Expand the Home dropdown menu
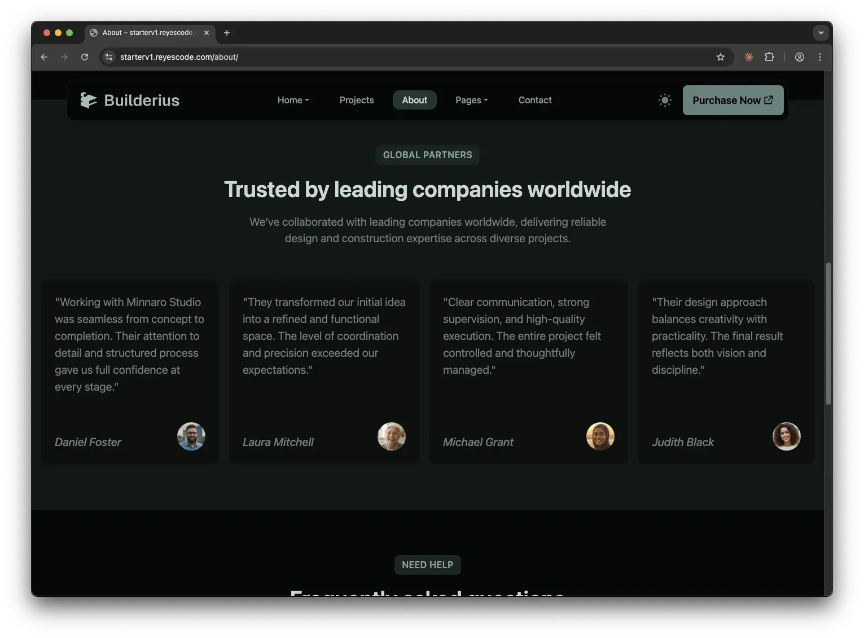 (x=293, y=100)
